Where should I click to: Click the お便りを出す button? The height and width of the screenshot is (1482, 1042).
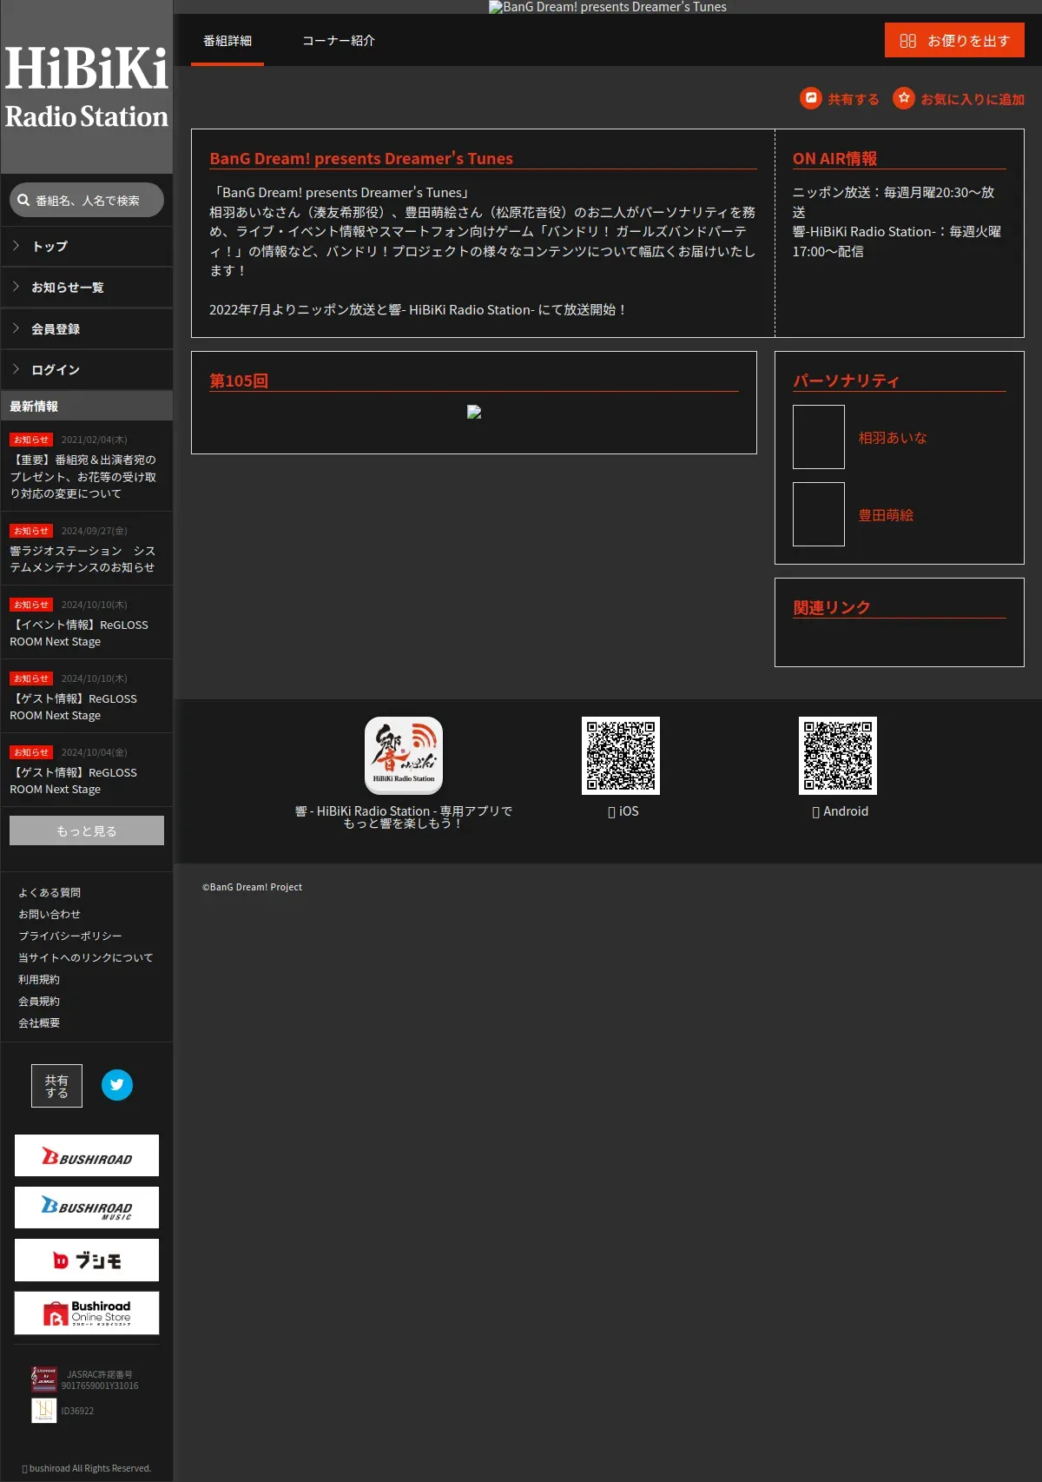coord(954,40)
